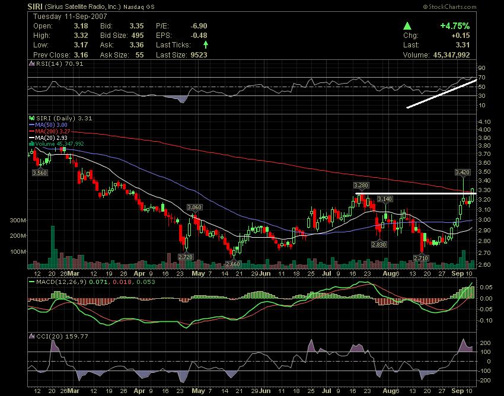Click the Tuesday 11-Sep-2007 date text
The height and width of the screenshot is (396, 504).
[x=70, y=17]
